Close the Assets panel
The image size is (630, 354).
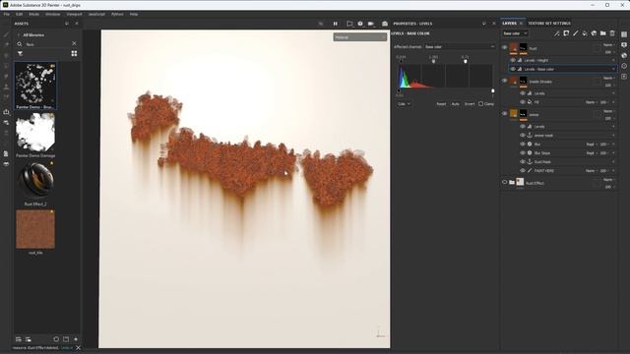point(77,24)
